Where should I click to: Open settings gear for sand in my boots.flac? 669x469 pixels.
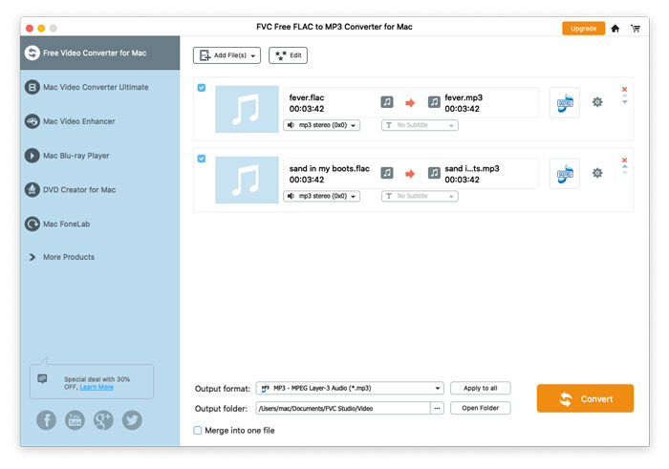[597, 173]
